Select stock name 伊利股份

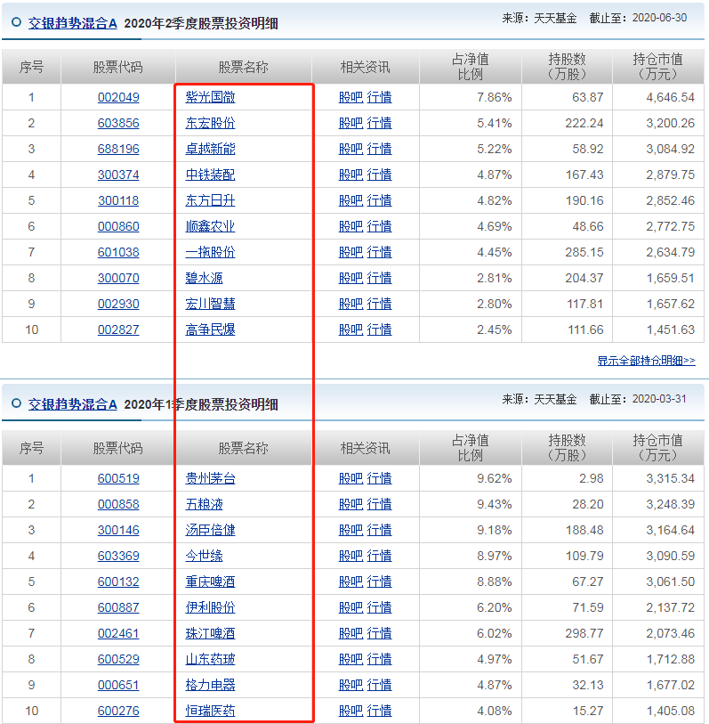pos(210,607)
